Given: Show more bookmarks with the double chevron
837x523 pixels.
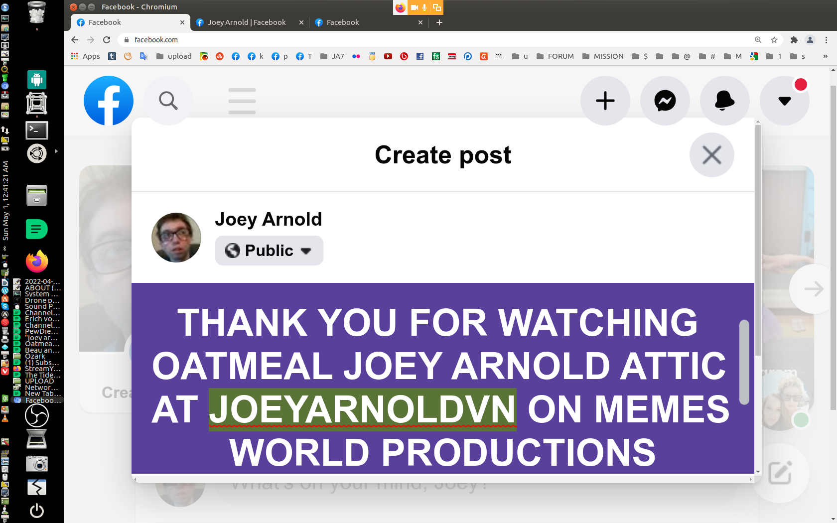Looking at the screenshot, I should [x=826, y=56].
